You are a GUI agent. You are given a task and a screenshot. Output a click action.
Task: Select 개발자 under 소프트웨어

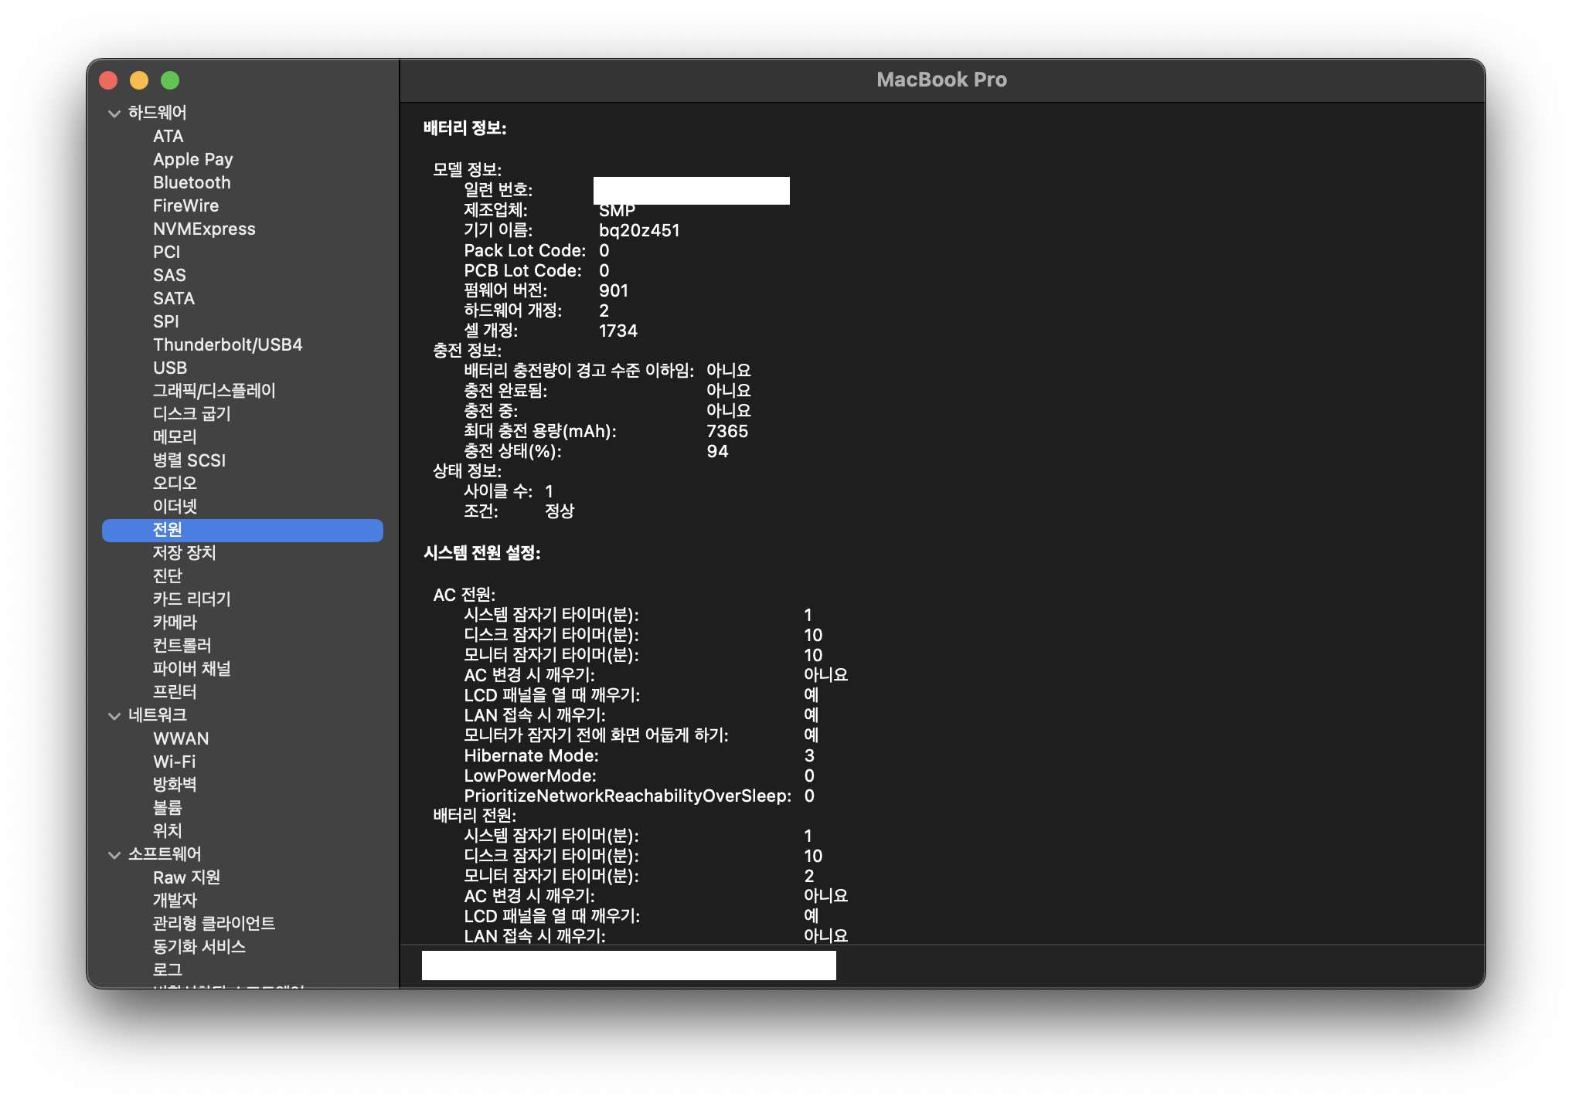(x=175, y=901)
